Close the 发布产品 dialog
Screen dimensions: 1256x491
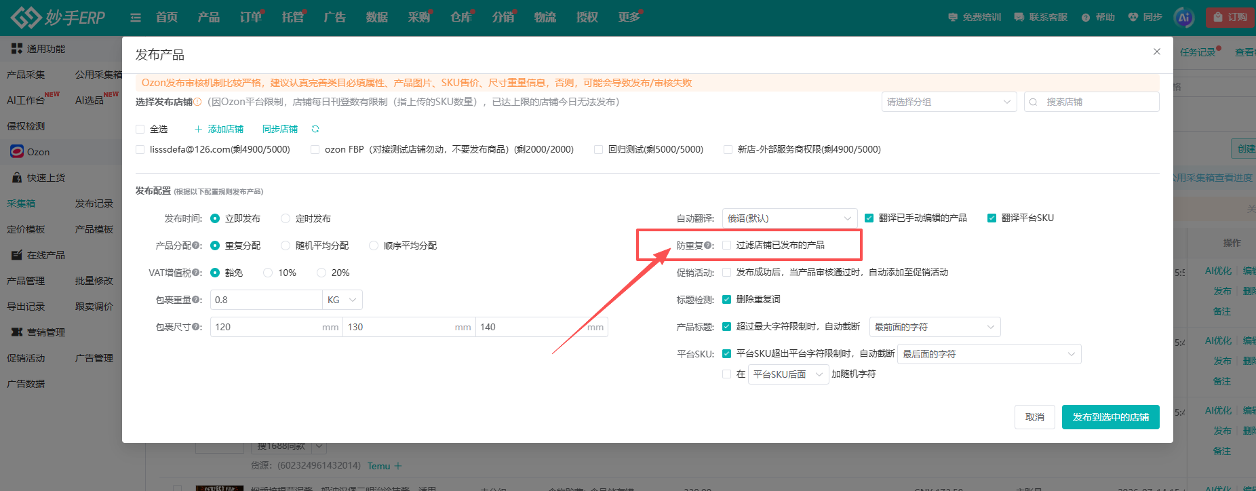click(x=1157, y=52)
